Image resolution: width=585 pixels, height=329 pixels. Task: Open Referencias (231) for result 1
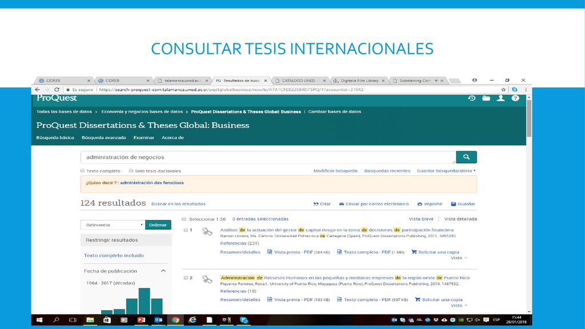click(x=239, y=243)
